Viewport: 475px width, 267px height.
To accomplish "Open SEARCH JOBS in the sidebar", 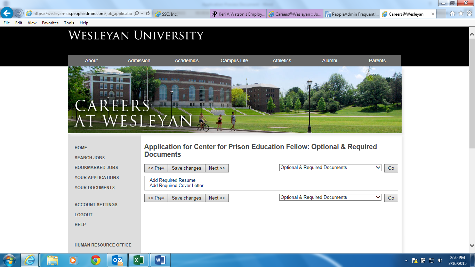I will tap(90, 158).
